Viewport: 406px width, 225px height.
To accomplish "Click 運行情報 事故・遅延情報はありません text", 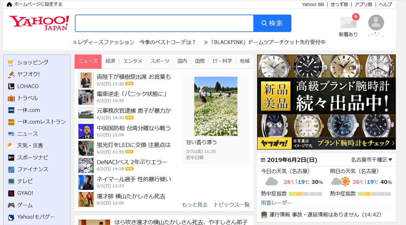I will tap(325, 215).
